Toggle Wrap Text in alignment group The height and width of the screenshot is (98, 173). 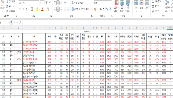pos(77,3)
